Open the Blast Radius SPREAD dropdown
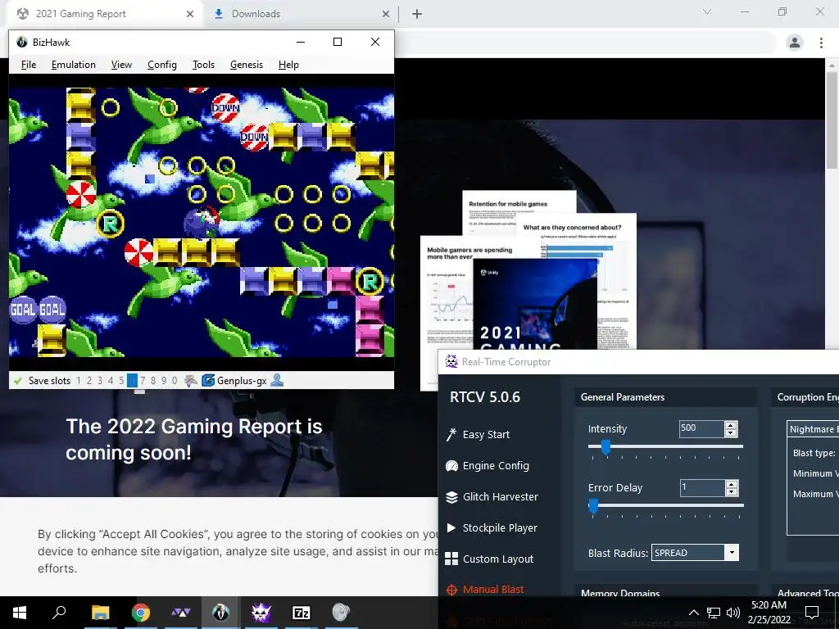This screenshot has width=839, height=629. [x=732, y=553]
